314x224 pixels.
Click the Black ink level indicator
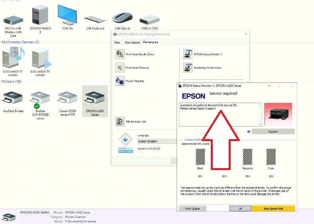pyautogui.click(x=200, y=157)
